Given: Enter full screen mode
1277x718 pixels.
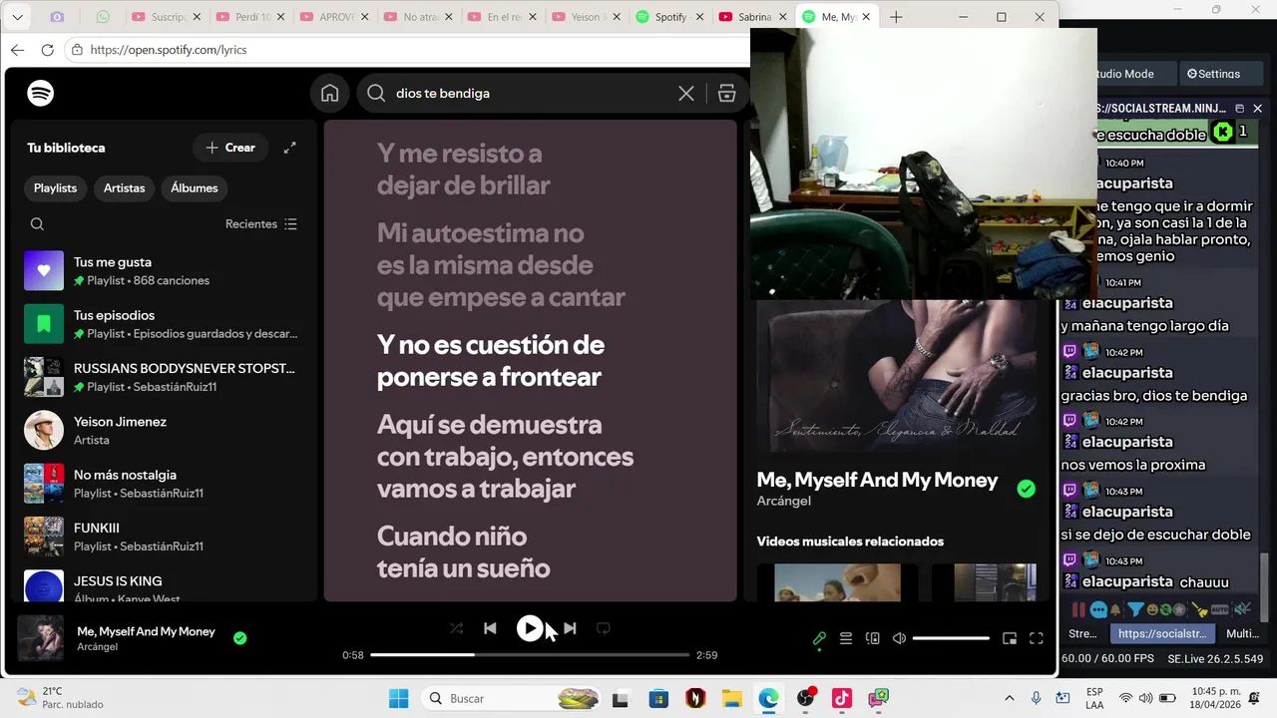Looking at the screenshot, I should pos(1037,638).
